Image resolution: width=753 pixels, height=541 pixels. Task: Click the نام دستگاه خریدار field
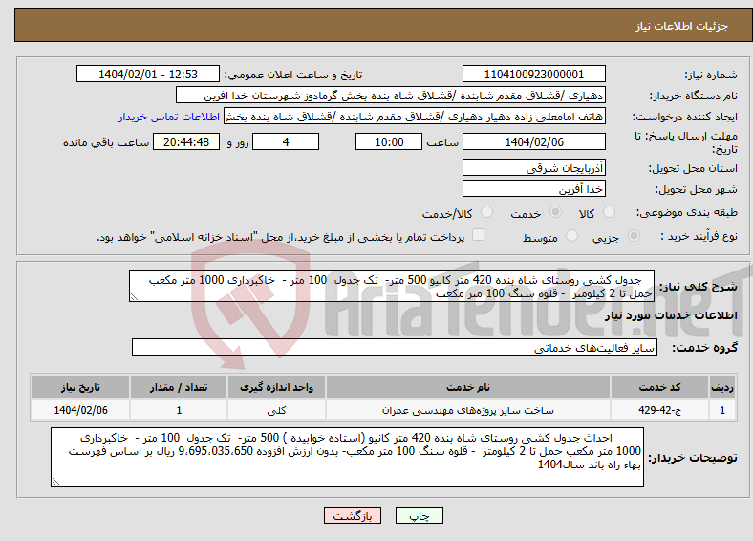click(391, 96)
